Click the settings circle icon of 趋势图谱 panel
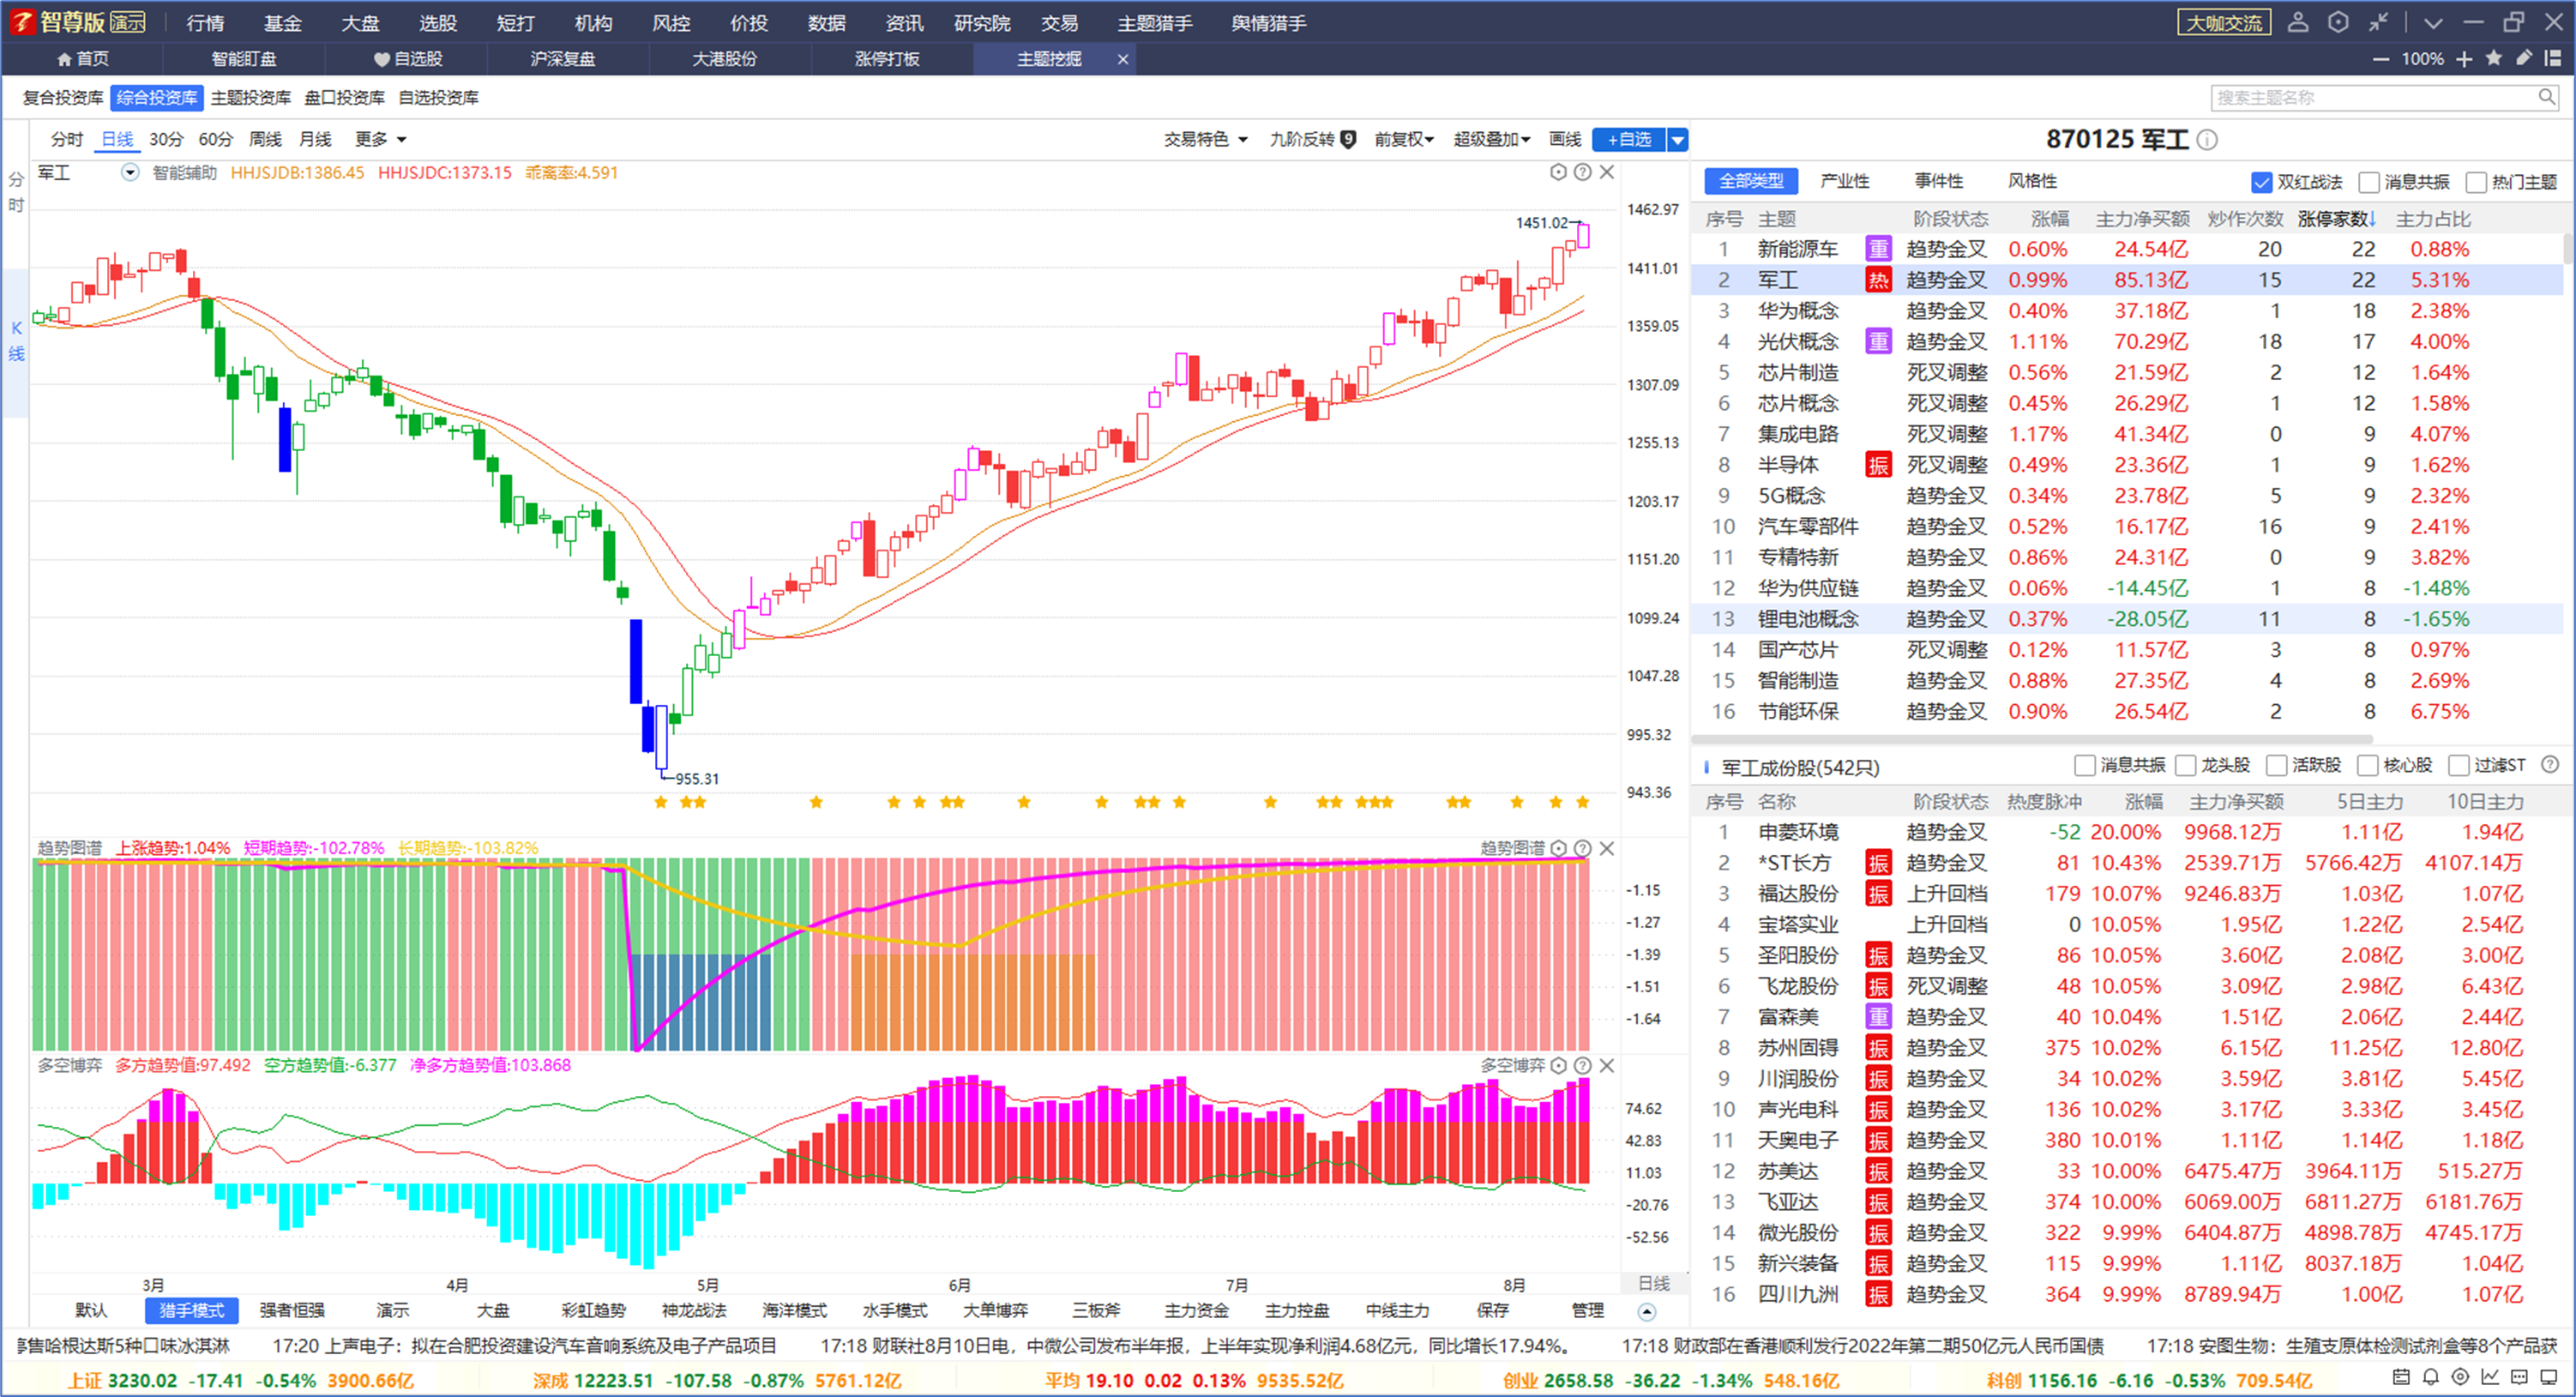Viewport: 2576px width, 1397px height. (x=1558, y=848)
